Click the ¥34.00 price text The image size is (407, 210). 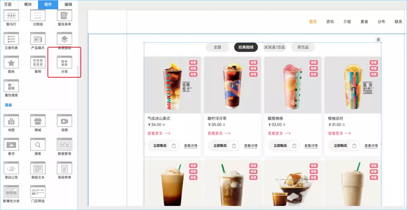pos(155,125)
